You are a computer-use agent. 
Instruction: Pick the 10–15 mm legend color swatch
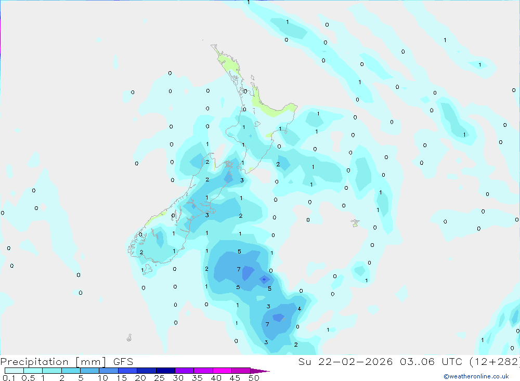pos(109,371)
